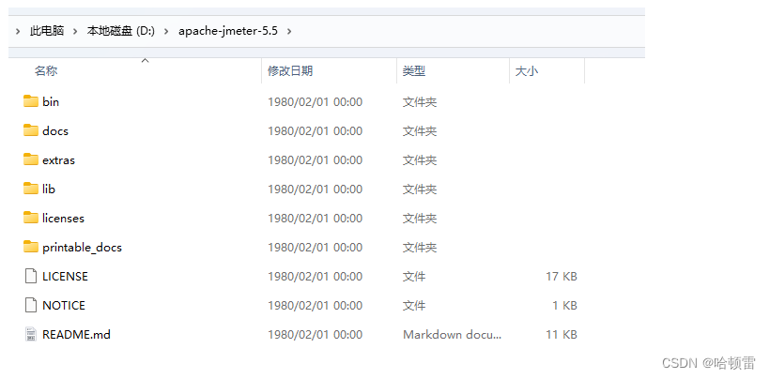Go to 本地磁盘 (D:) in address bar
The image size is (770, 379).
tap(121, 31)
